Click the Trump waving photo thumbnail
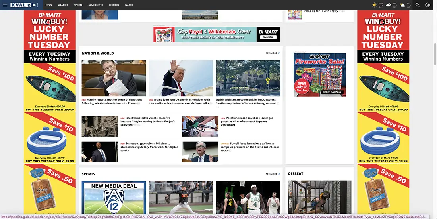Viewport: 437px width, 219px height. click(x=181, y=78)
